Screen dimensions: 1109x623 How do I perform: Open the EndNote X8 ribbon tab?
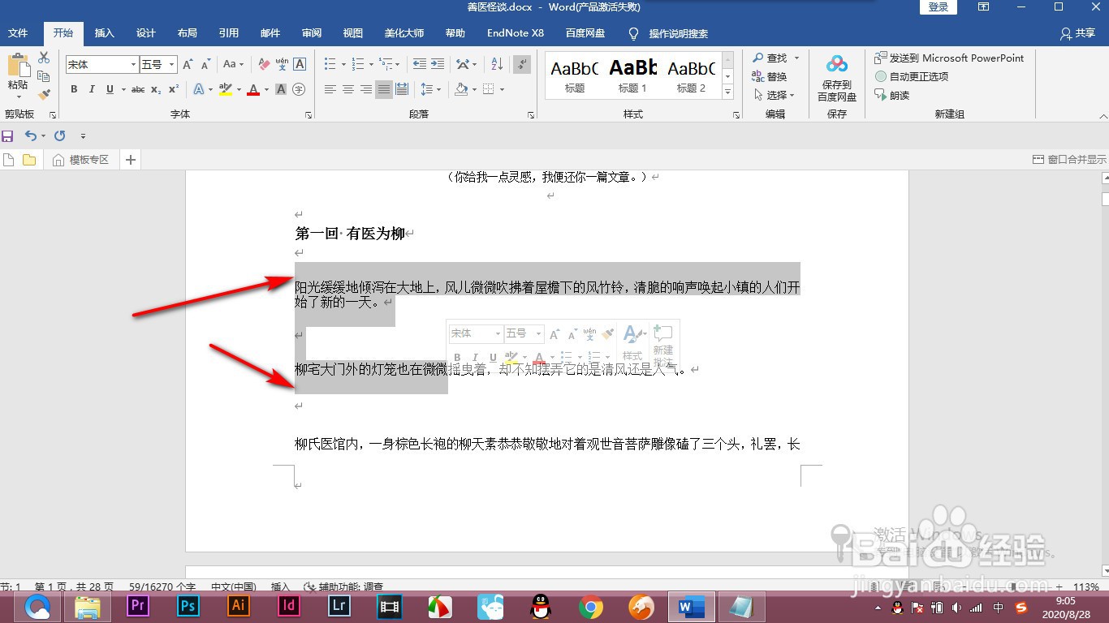[x=515, y=33]
